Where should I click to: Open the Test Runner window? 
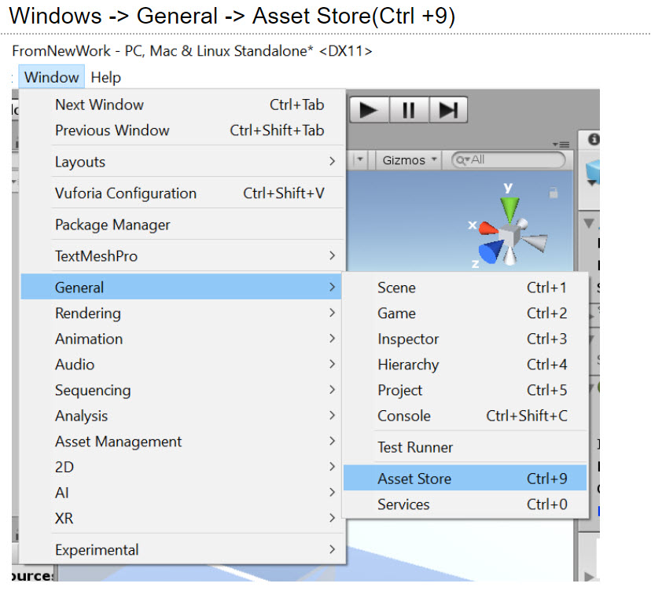coord(465,447)
